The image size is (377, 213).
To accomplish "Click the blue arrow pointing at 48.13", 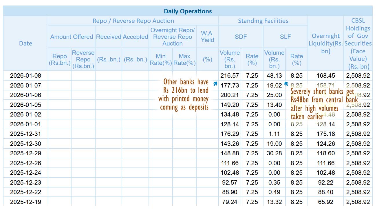I will pos(286,84).
